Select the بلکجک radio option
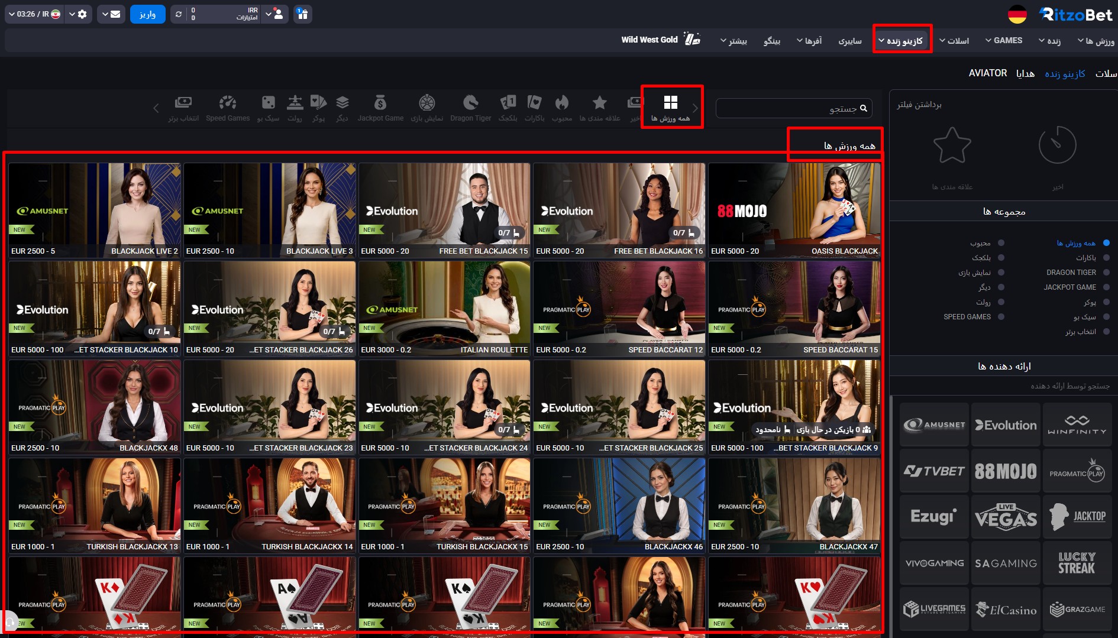Viewport: 1118px width, 638px height. pos(1001,258)
